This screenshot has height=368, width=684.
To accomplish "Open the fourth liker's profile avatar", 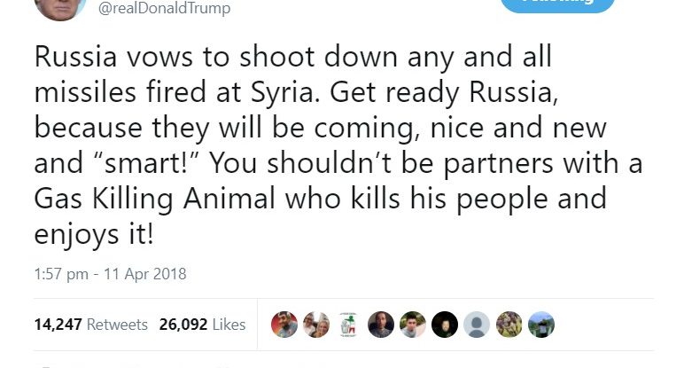I will 380,325.
